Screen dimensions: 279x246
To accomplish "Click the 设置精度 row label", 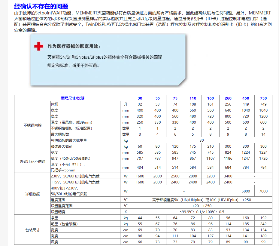I will (58, 212).
